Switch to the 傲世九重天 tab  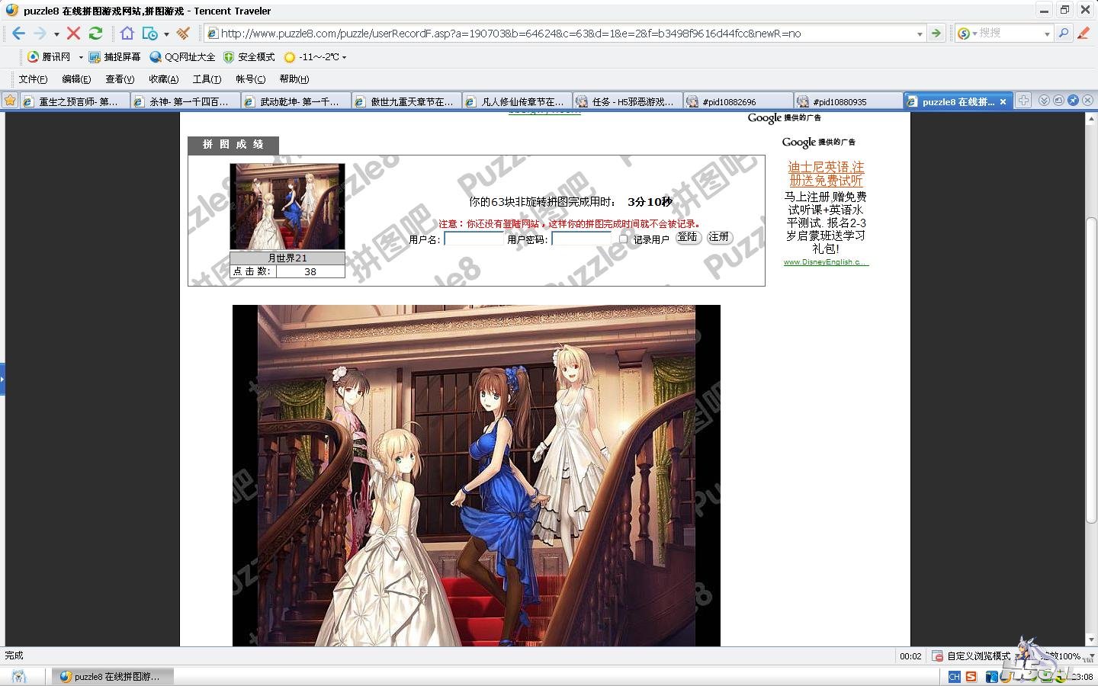pos(406,101)
